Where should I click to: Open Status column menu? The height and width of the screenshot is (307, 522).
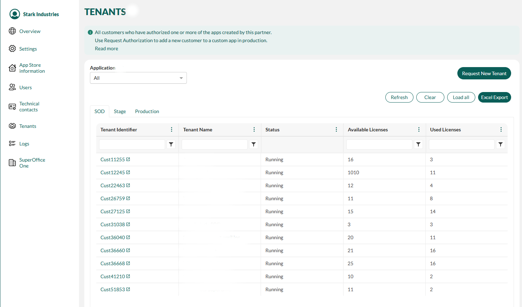(337, 130)
